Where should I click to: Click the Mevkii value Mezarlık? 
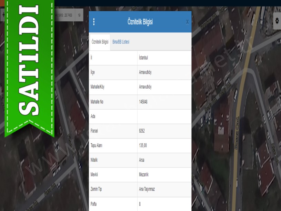144,175
